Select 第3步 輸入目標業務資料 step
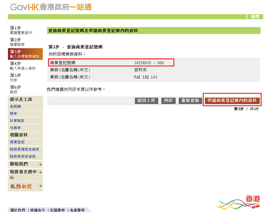The width and height of the screenshot is (265, 212). point(25,54)
